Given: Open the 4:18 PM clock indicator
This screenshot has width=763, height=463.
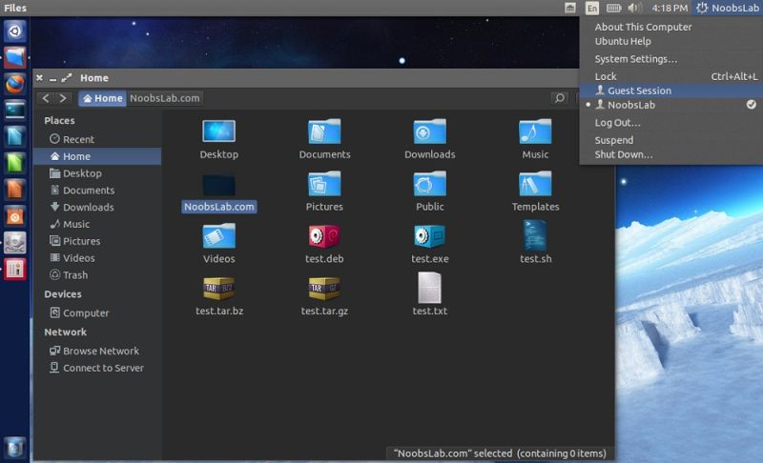Looking at the screenshot, I should [670, 8].
